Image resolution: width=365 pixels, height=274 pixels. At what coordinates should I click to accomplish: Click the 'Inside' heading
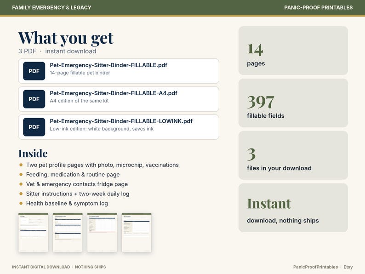tap(33, 154)
